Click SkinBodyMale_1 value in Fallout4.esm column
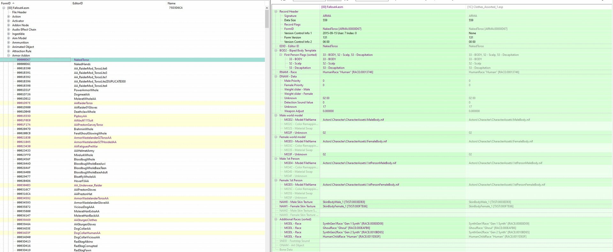Image resolution: width=613 pixels, height=252 pixels. coord(344,202)
